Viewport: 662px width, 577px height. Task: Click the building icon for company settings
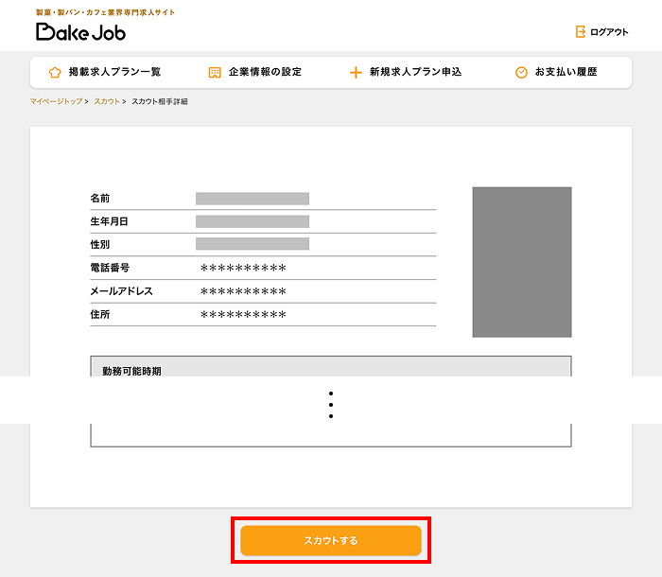click(215, 73)
